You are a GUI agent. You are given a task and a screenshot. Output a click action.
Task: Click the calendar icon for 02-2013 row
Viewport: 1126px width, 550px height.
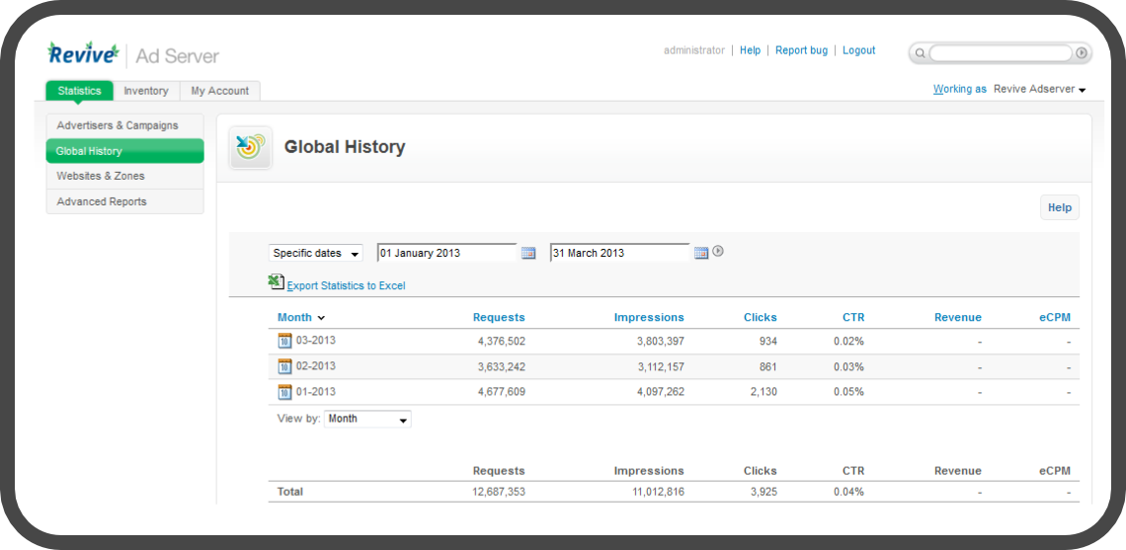click(x=285, y=366)
